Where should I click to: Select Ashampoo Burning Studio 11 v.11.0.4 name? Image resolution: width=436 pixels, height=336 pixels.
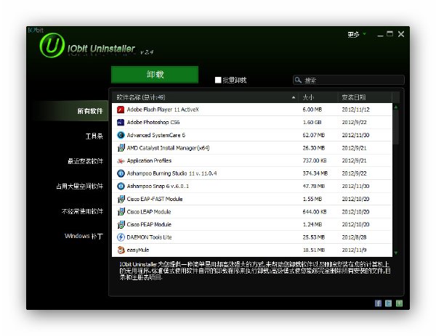point(171,173)
